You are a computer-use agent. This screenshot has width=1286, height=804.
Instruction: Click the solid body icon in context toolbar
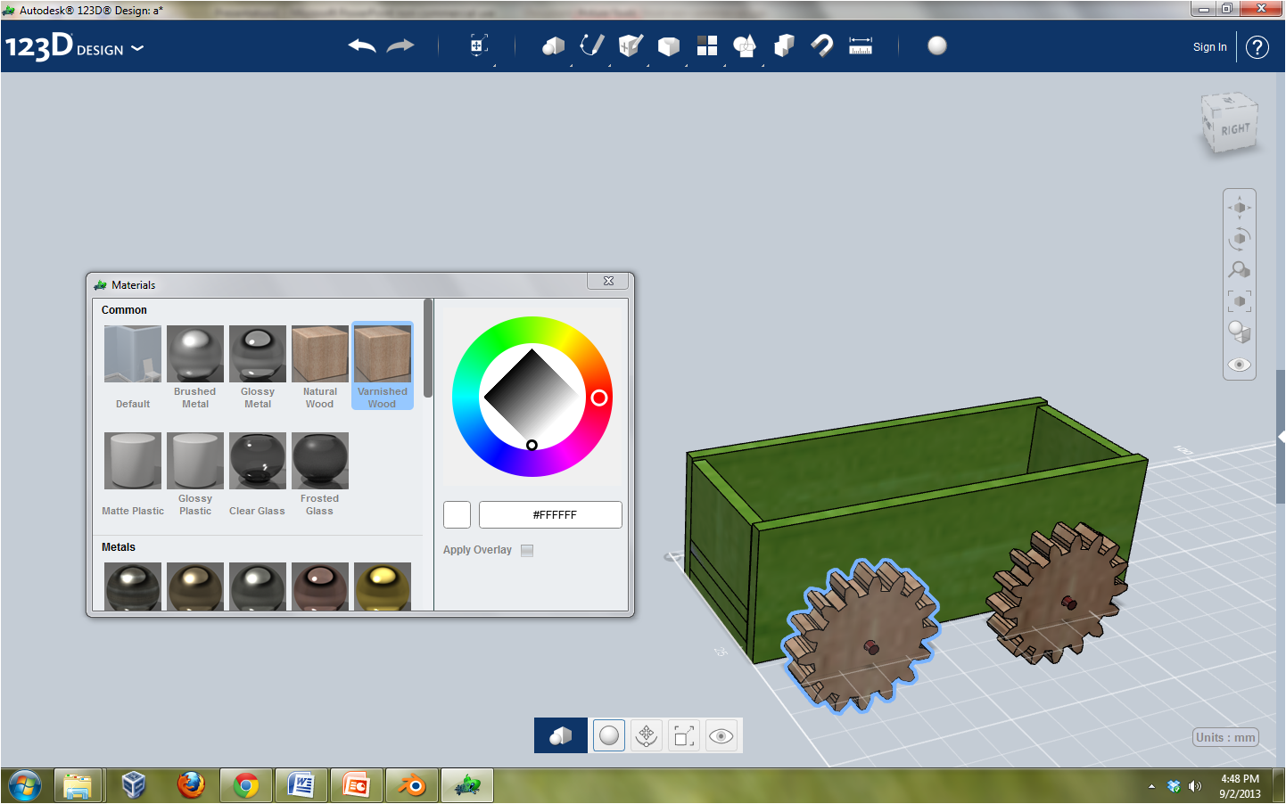pyautogui.click(x=561, y=735)
